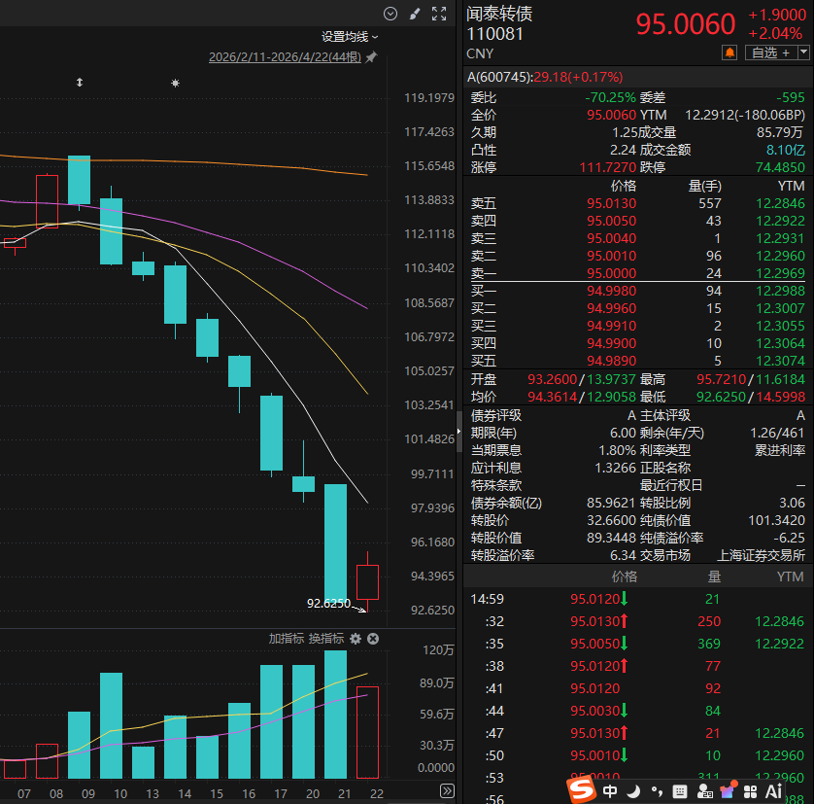Close the volume indicator panel
The width and height of the screenshot is (814, 804).
pyautogui.click(x=373, y=639)
